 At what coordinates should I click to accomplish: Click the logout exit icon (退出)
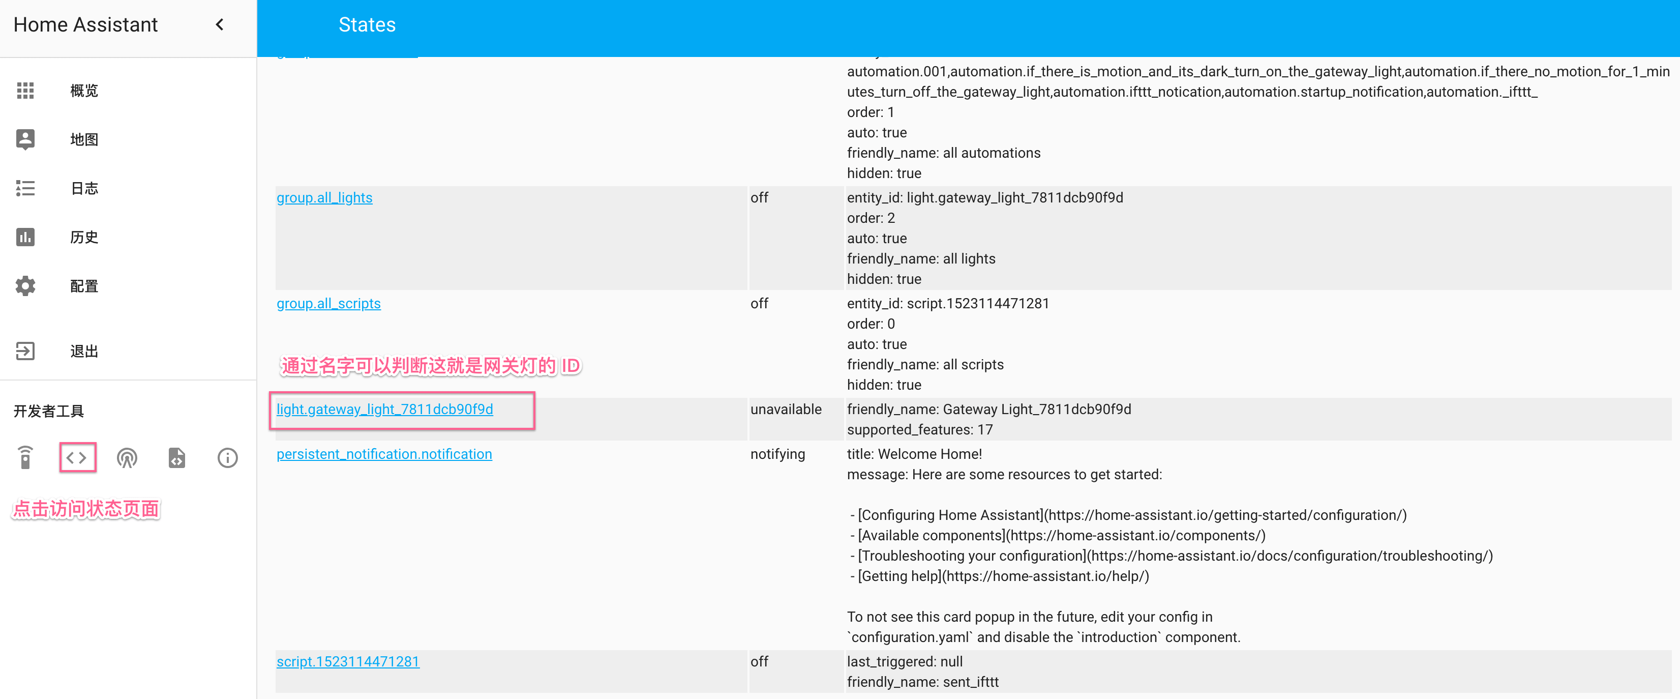(25, 351)
